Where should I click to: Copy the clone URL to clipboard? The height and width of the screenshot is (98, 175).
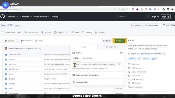pyautogui.click(x=119, y=64)
